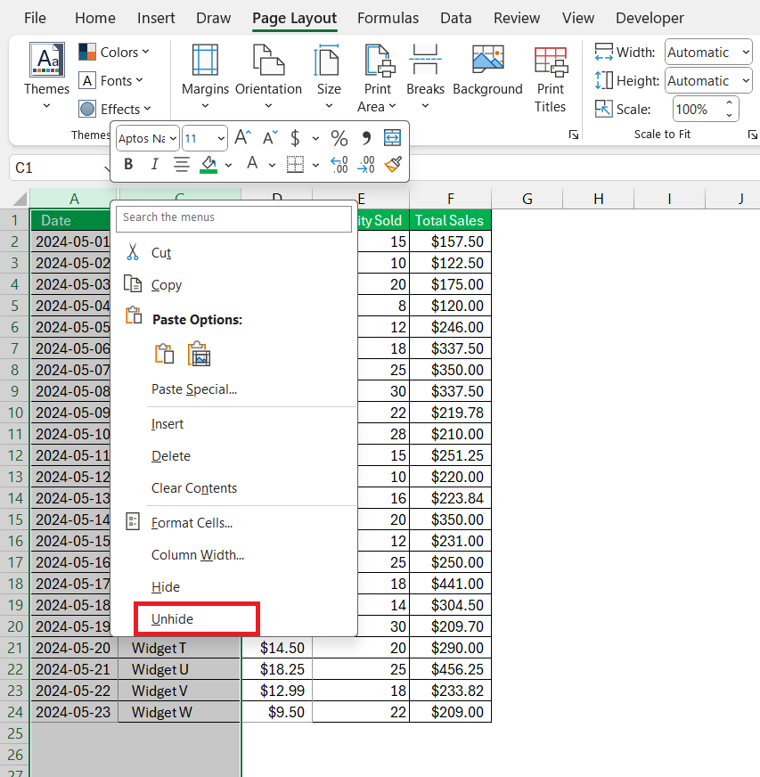Click the Comma Style icon
Viewport: 760px width, 777px height.
coord(365,138)
